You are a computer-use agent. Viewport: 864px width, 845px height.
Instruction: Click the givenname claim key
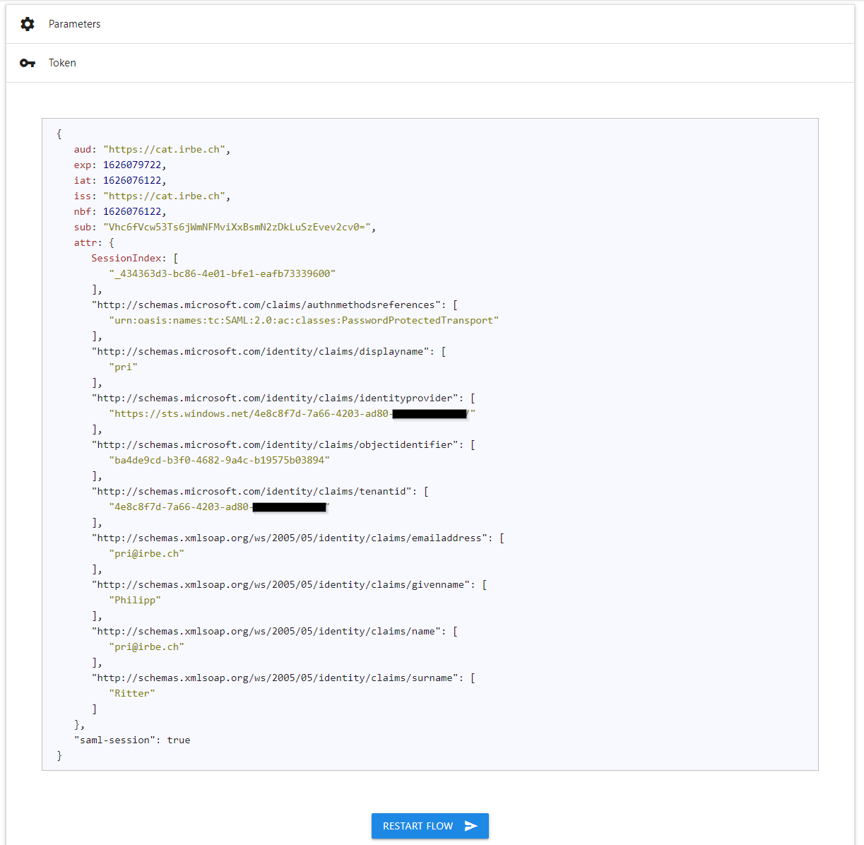click(280, 584)
